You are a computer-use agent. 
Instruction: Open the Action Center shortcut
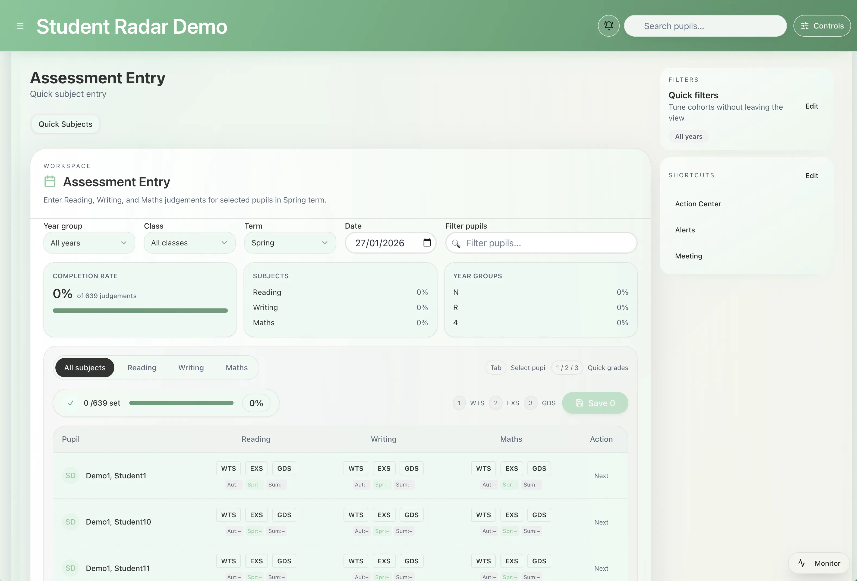(698, 204)
